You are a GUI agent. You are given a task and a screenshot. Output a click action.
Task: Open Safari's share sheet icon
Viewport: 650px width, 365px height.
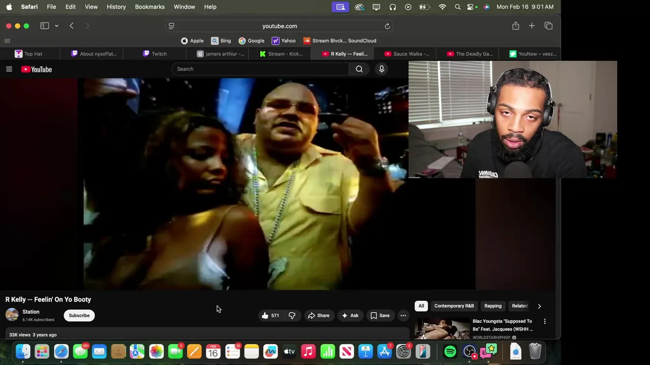[x=515, y=26]
